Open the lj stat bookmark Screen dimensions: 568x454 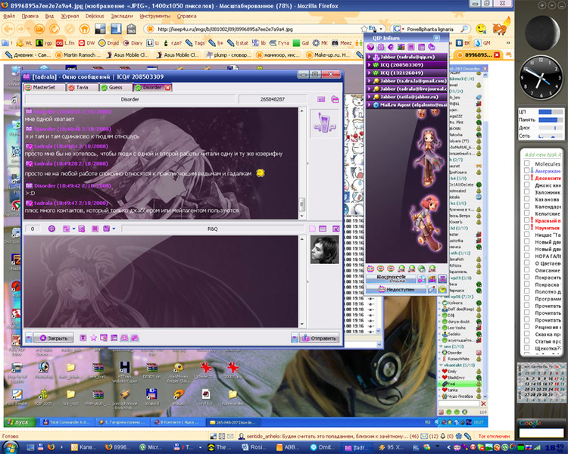tap(238, 42)
